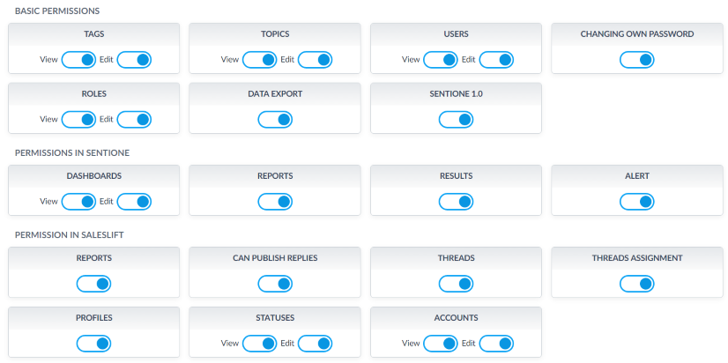Toggle Statuses Edit permission switch

[x=316, y=344]
